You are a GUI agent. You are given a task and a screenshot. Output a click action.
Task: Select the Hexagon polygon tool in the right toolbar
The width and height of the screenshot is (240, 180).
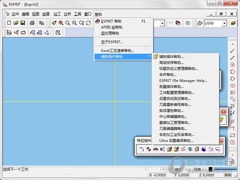(x=232, y=142)
